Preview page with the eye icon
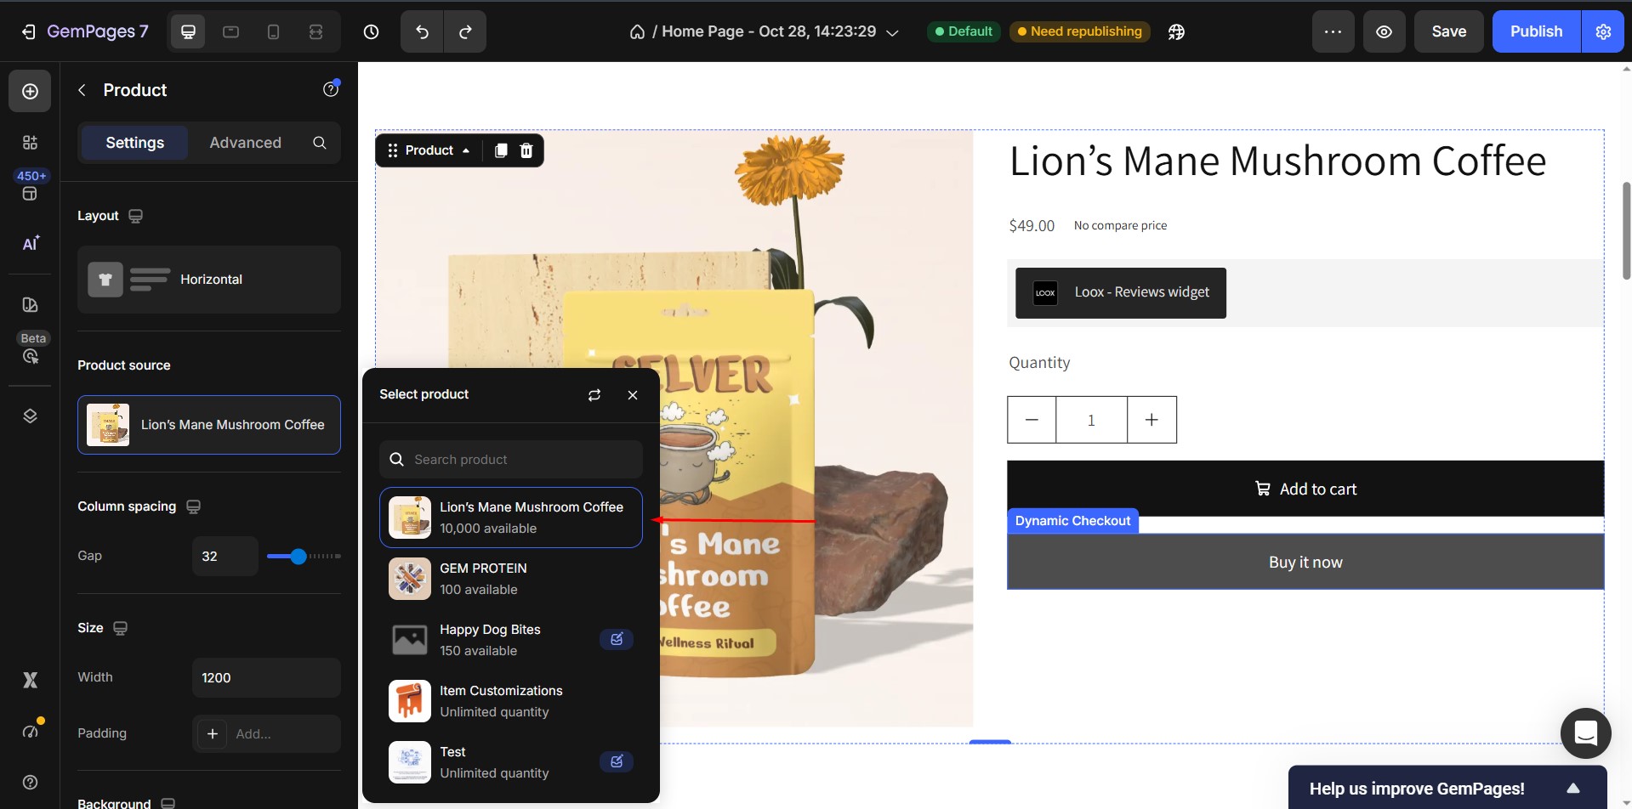 point(1384,31)
